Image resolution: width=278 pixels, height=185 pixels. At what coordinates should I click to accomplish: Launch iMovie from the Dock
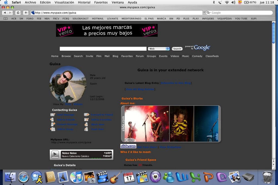(x=102, y=177)
